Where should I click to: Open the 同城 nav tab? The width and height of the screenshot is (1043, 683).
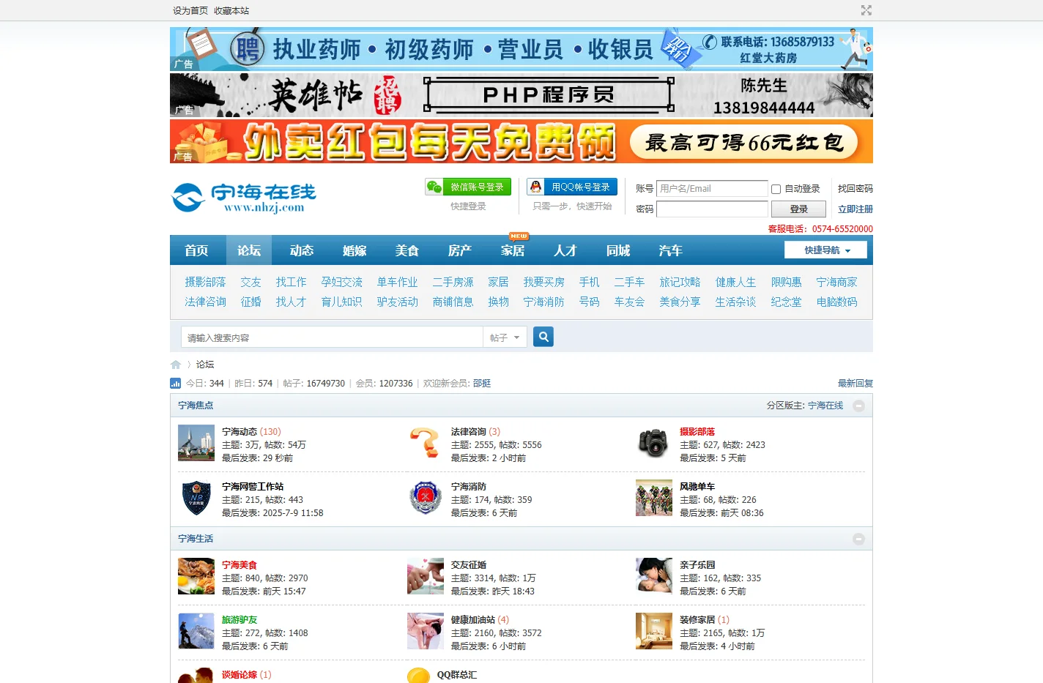[x=618, y=250]
